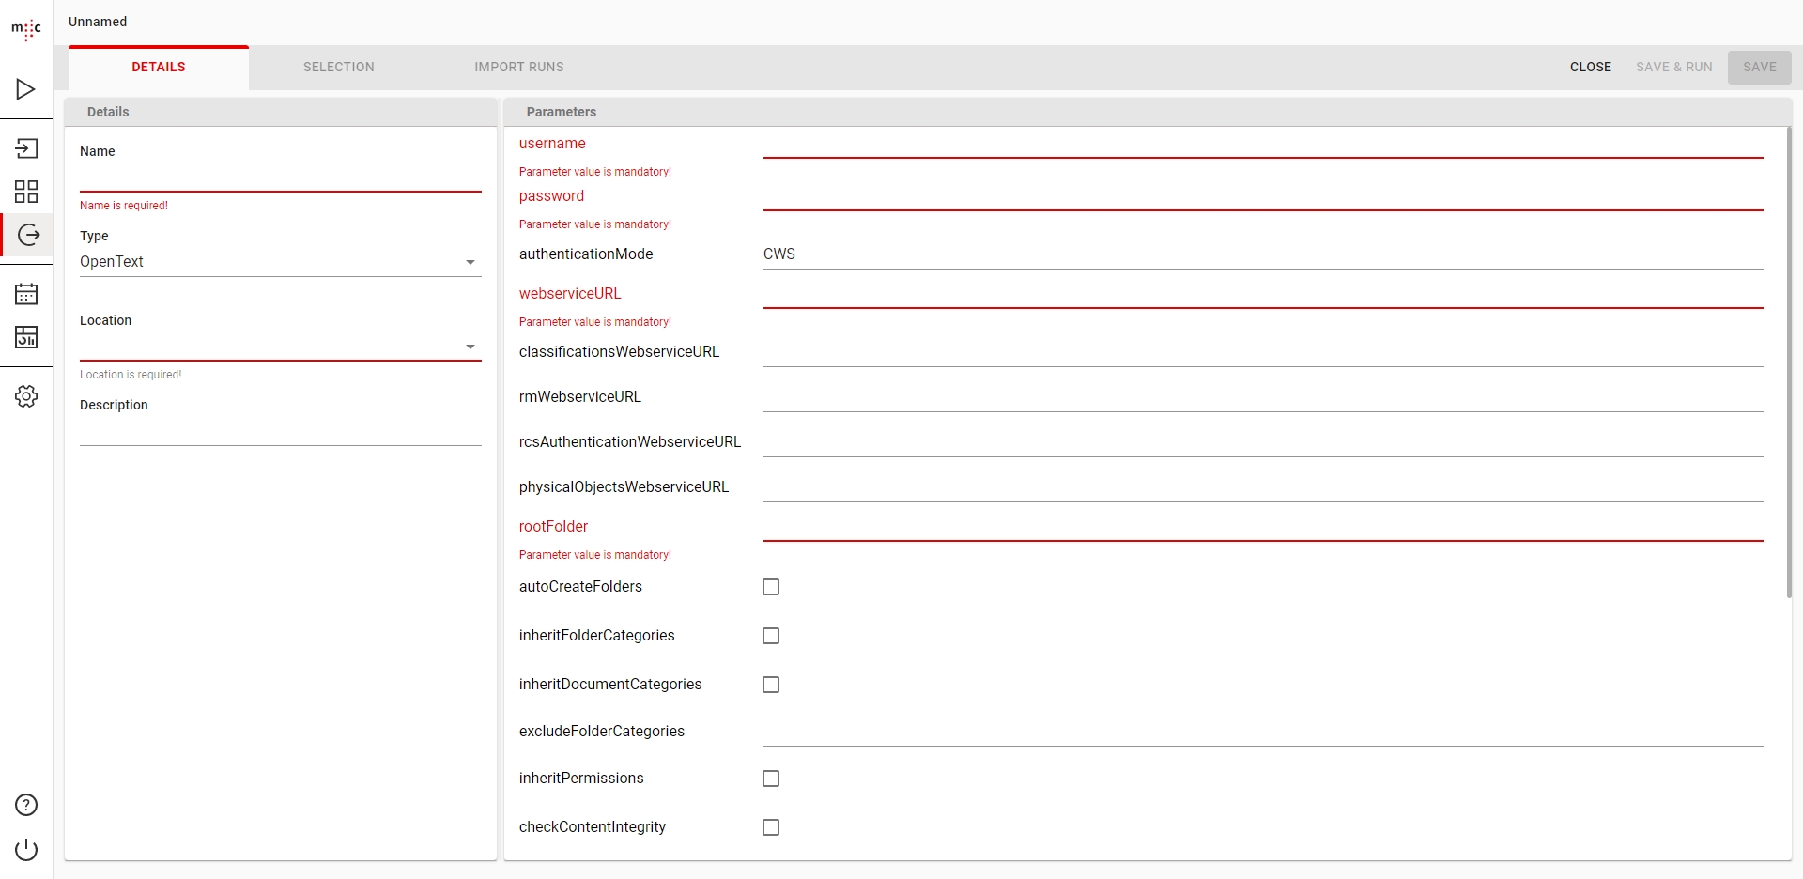
Task: Check the inheritFolderCategories box
Action: pos(771,636)
